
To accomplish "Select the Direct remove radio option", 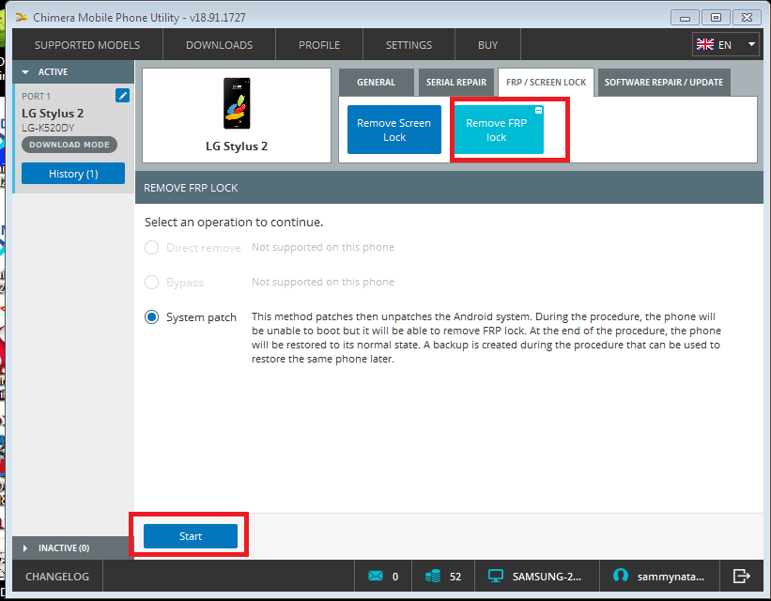I will (x=151, y=247).
